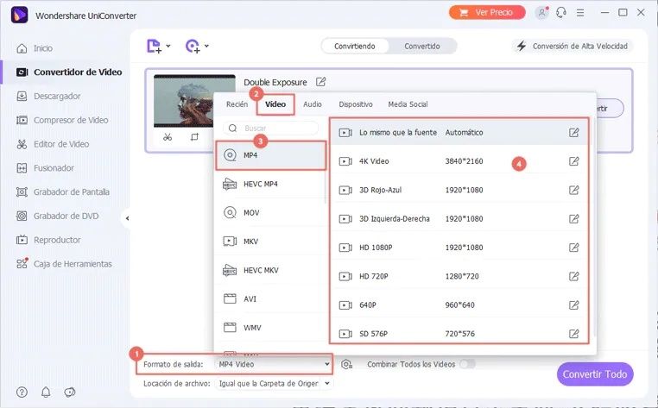Switch to the Convirtiendo toggle tab
This screenshot has width=658, height=408.
354,46
